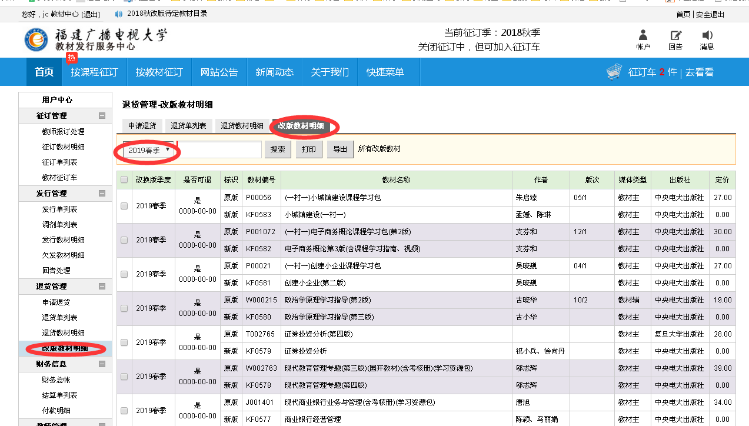Open the 2019春季 season dropdown
This screenshot has height=426, width=749.
coord(149,150)
